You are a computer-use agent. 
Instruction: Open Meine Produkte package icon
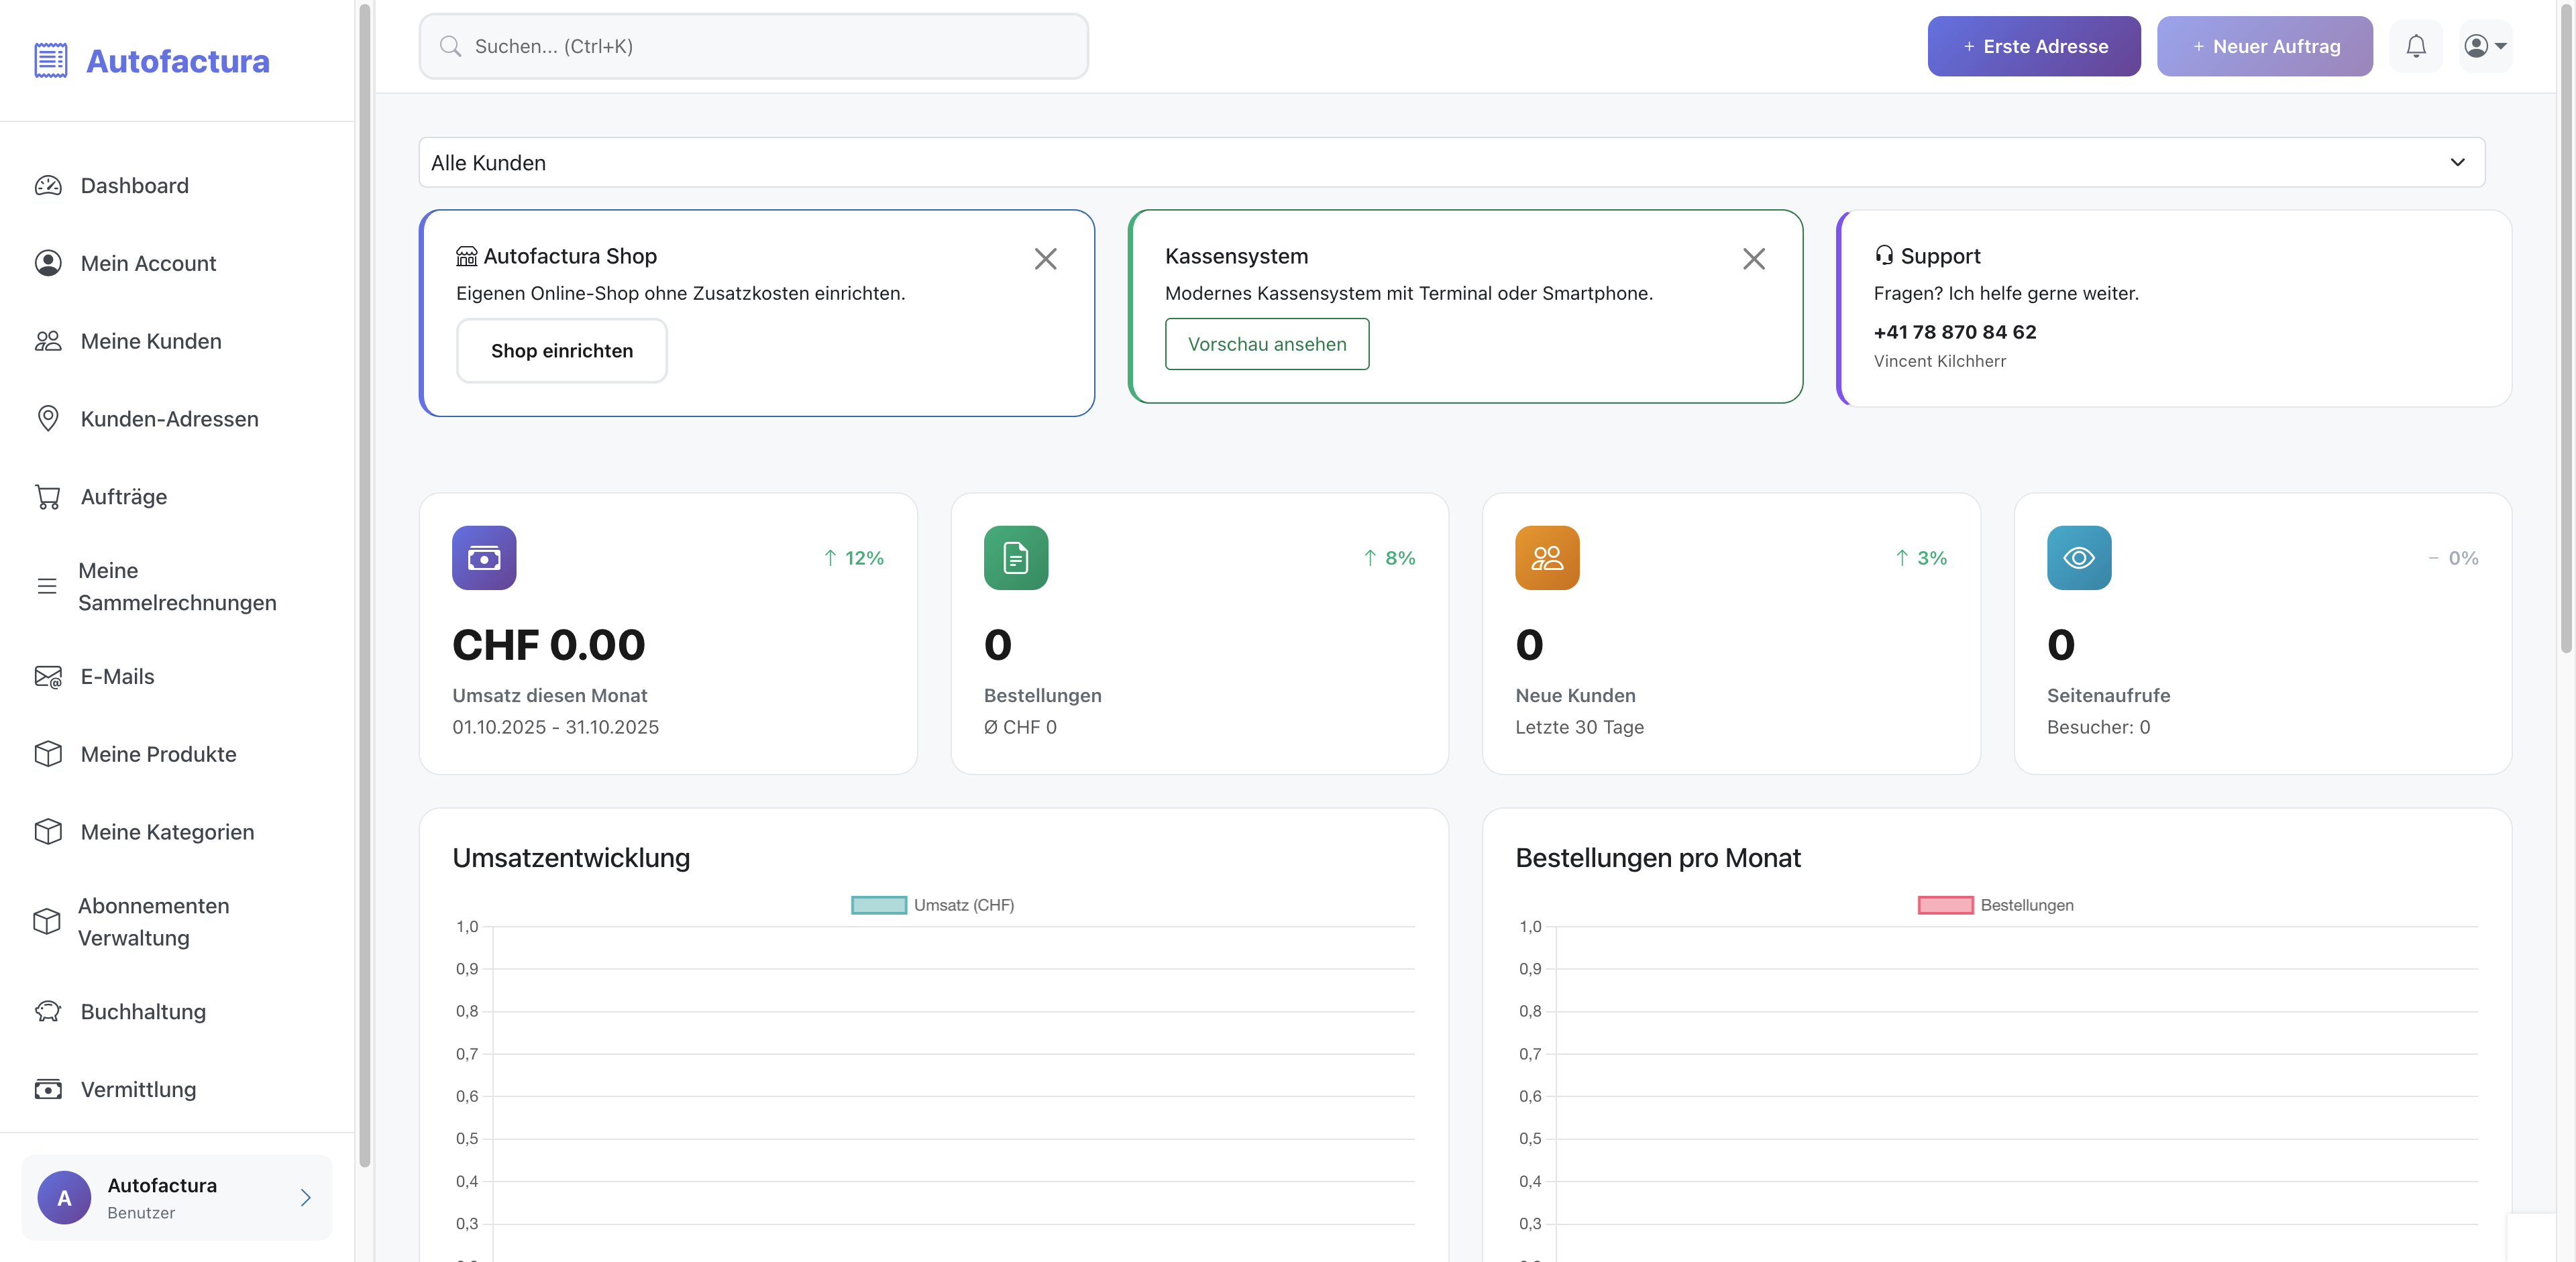click(48, 754)
